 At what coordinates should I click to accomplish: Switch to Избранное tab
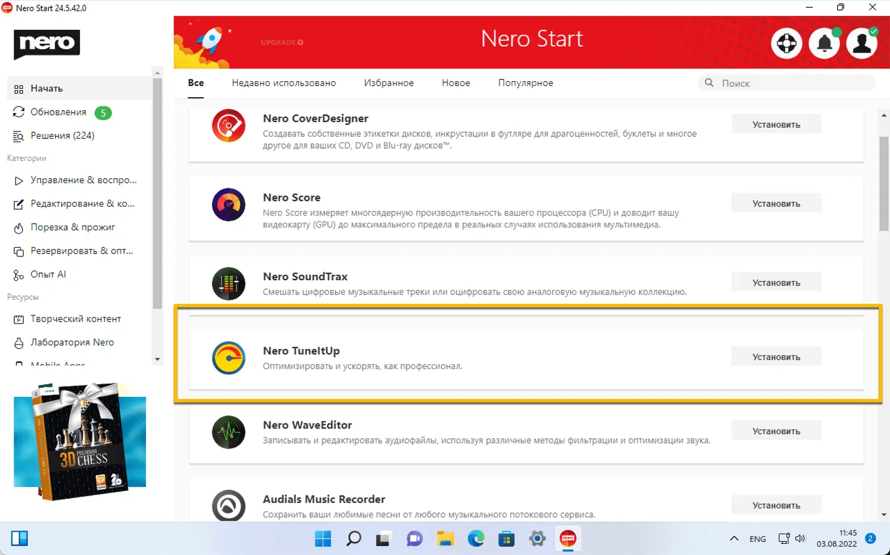(389, 83)
